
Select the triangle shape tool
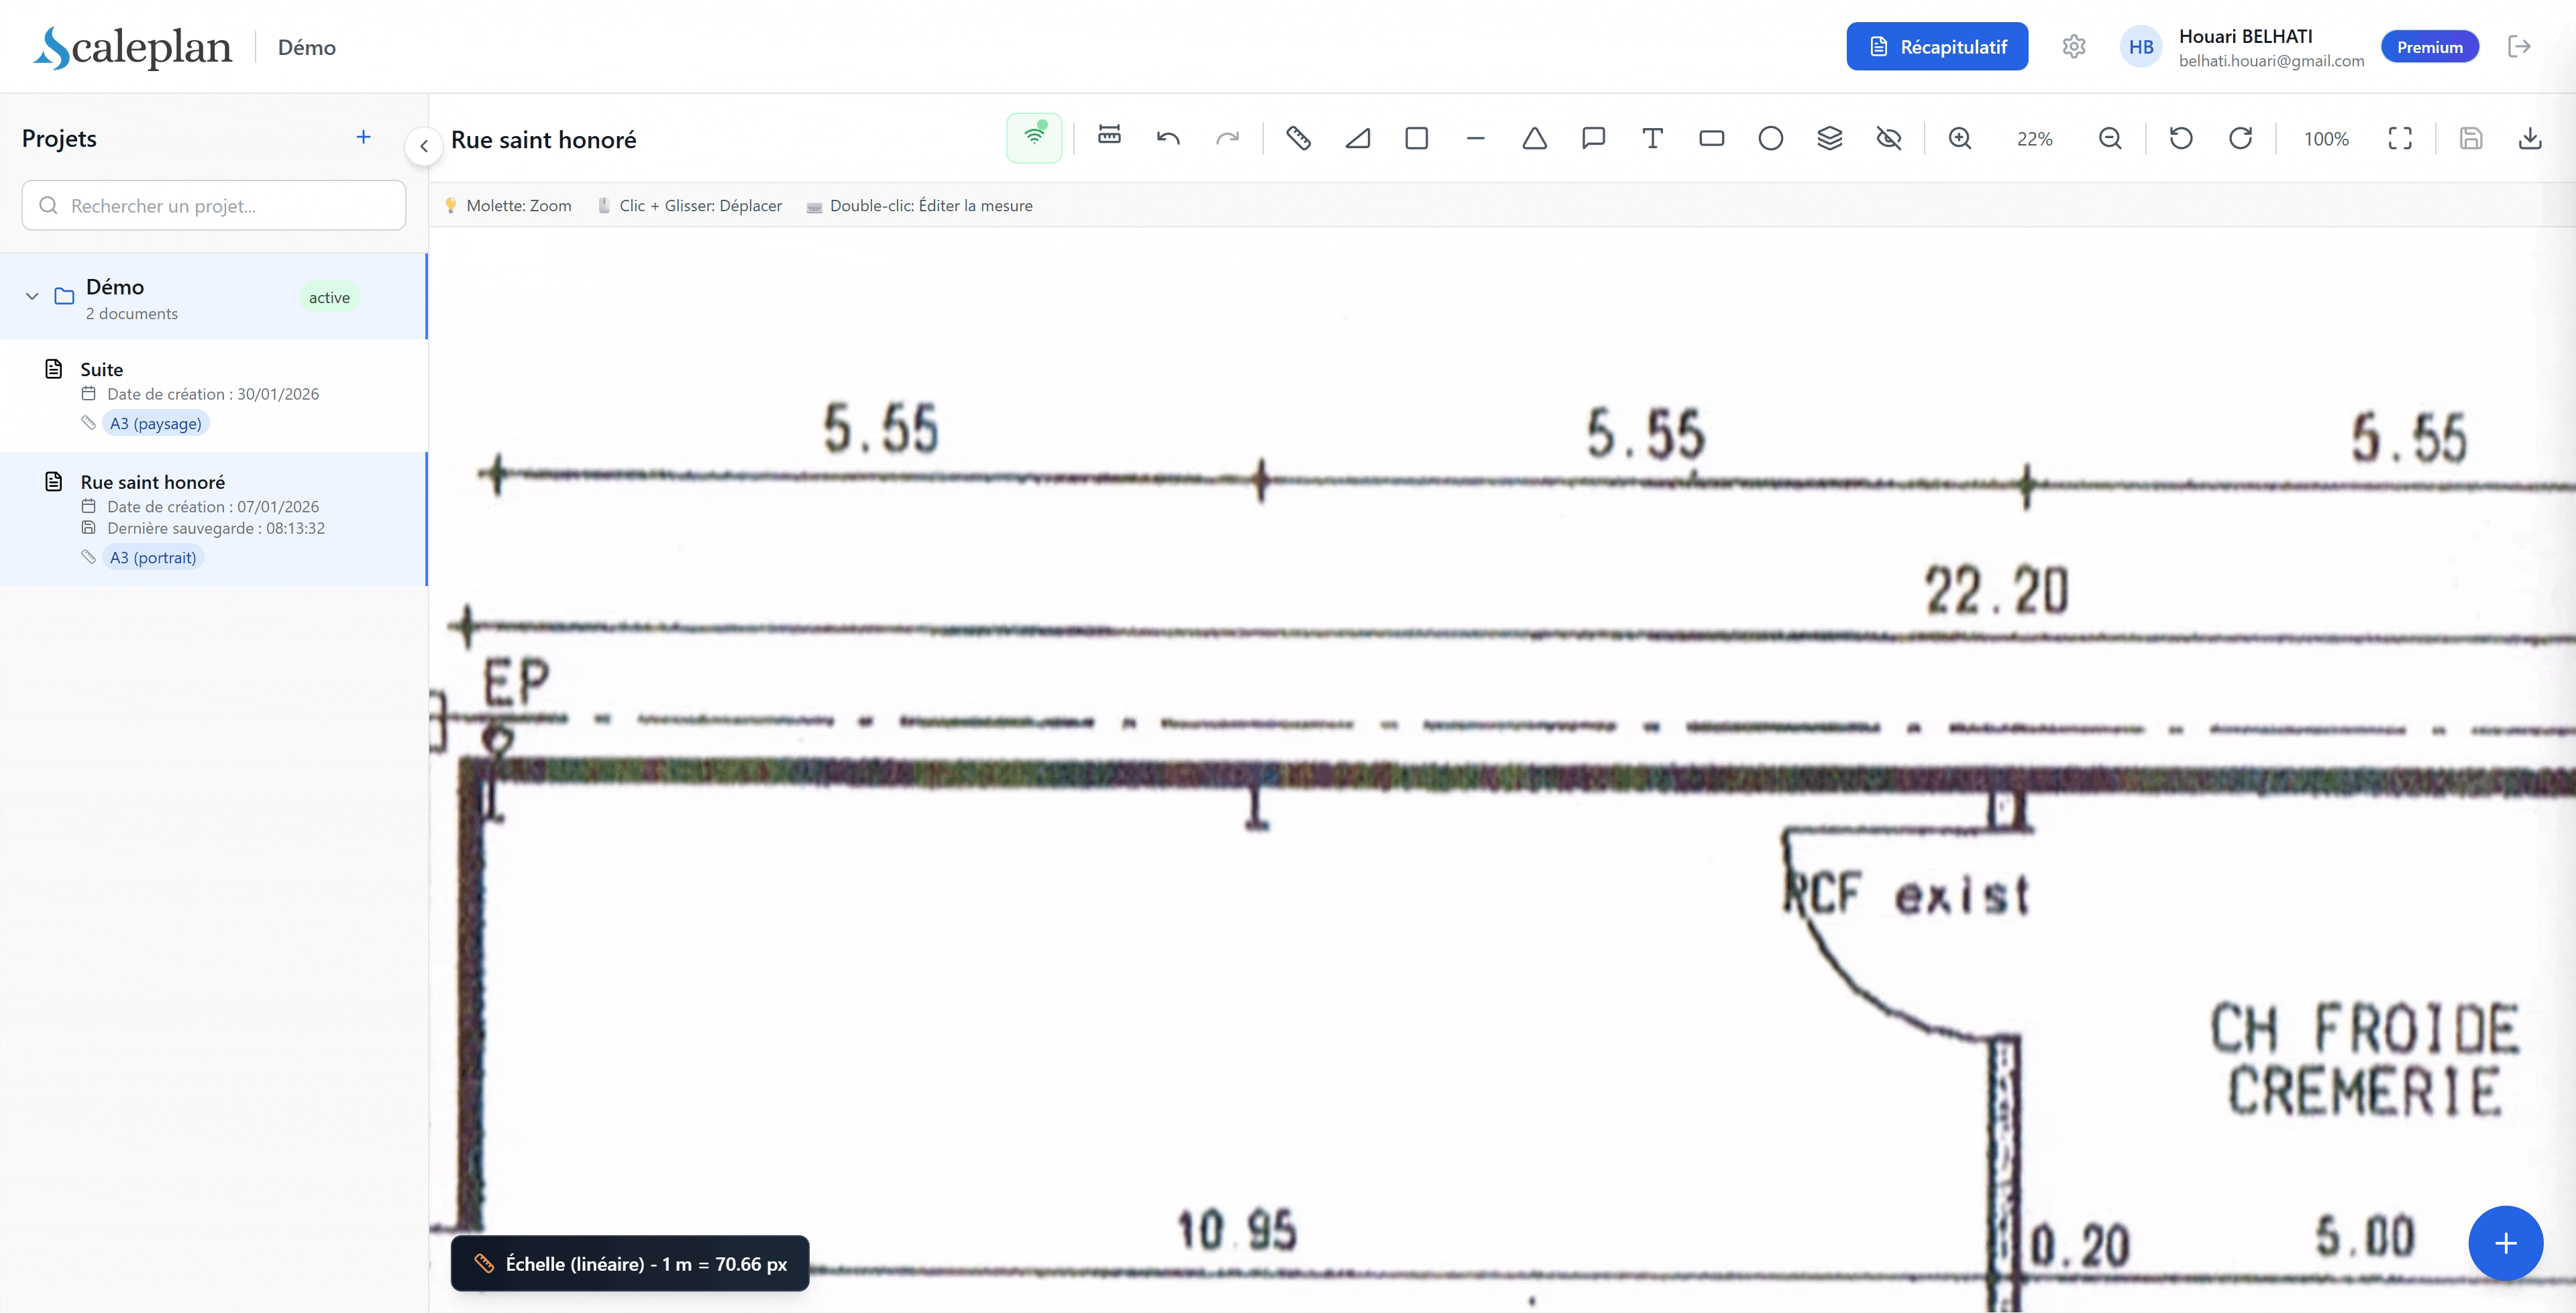pos(1534,138)
